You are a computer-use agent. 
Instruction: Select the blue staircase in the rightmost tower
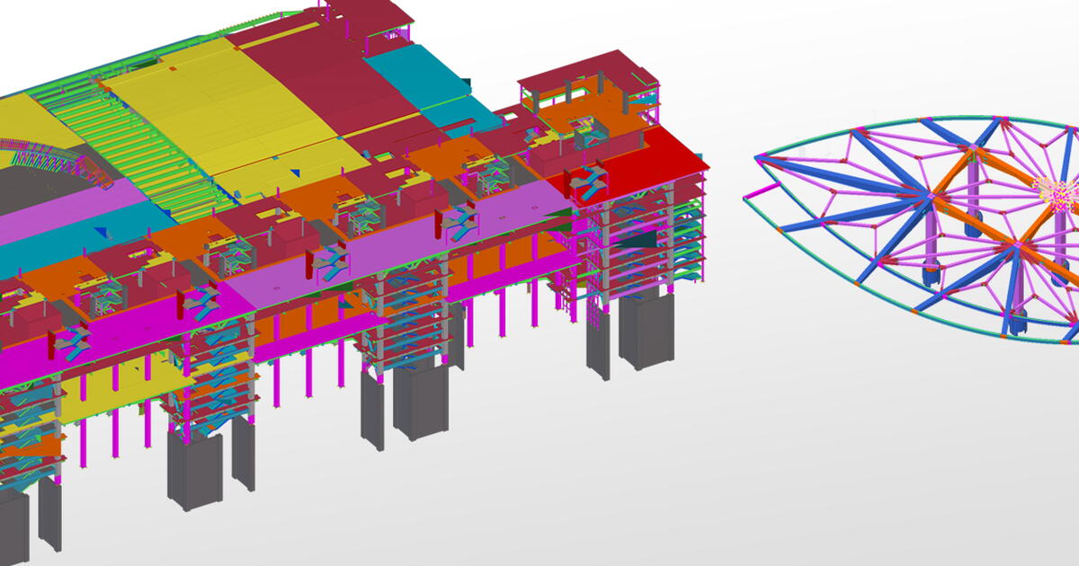(588, 182)
